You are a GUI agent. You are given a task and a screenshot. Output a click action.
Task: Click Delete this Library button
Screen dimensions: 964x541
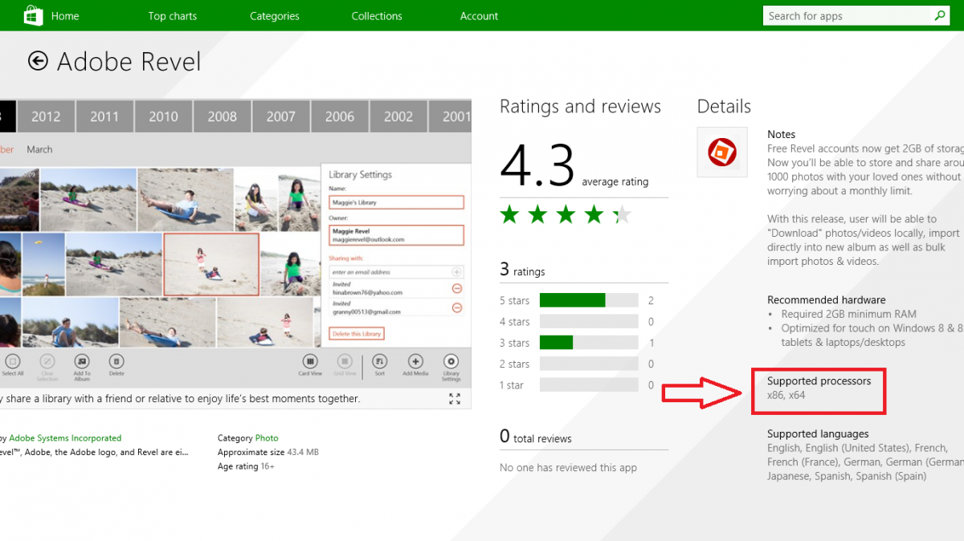357,334
